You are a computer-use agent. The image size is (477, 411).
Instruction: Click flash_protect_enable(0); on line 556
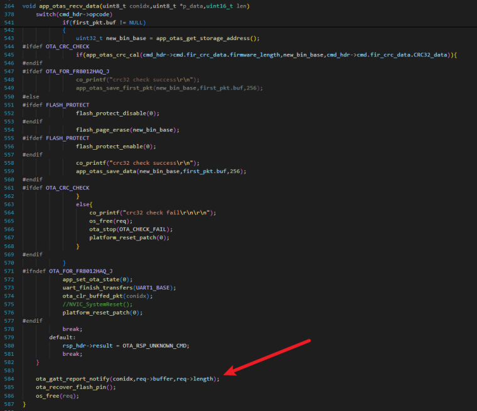click(116, 147)
